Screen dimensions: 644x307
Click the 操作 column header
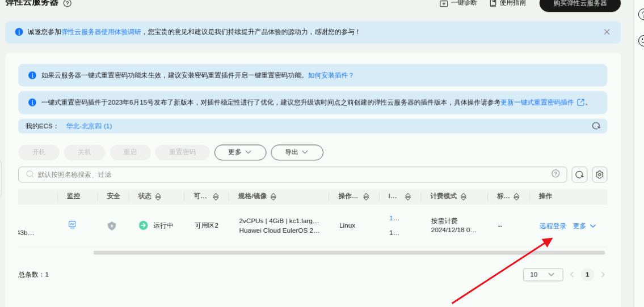[x=545, y=196]
